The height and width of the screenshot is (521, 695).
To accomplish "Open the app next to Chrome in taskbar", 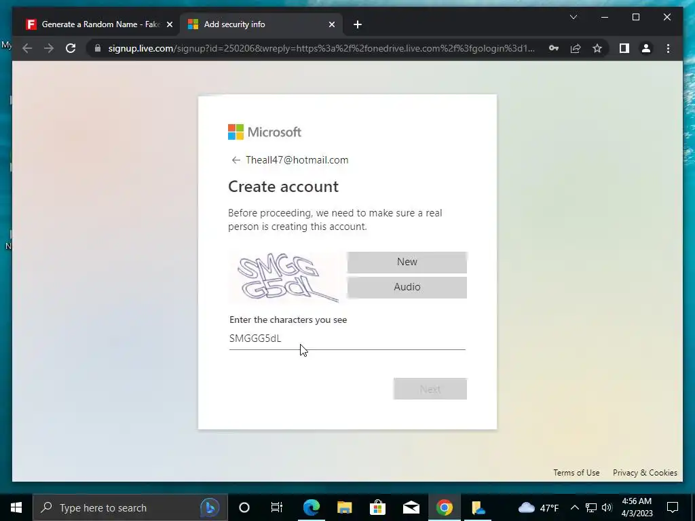I will 478,507.
